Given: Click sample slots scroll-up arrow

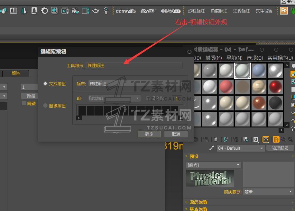Looking at the screenshot, I should 287,65.
